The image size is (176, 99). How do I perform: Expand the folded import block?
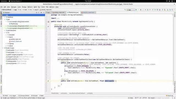[x=58, y=18]
